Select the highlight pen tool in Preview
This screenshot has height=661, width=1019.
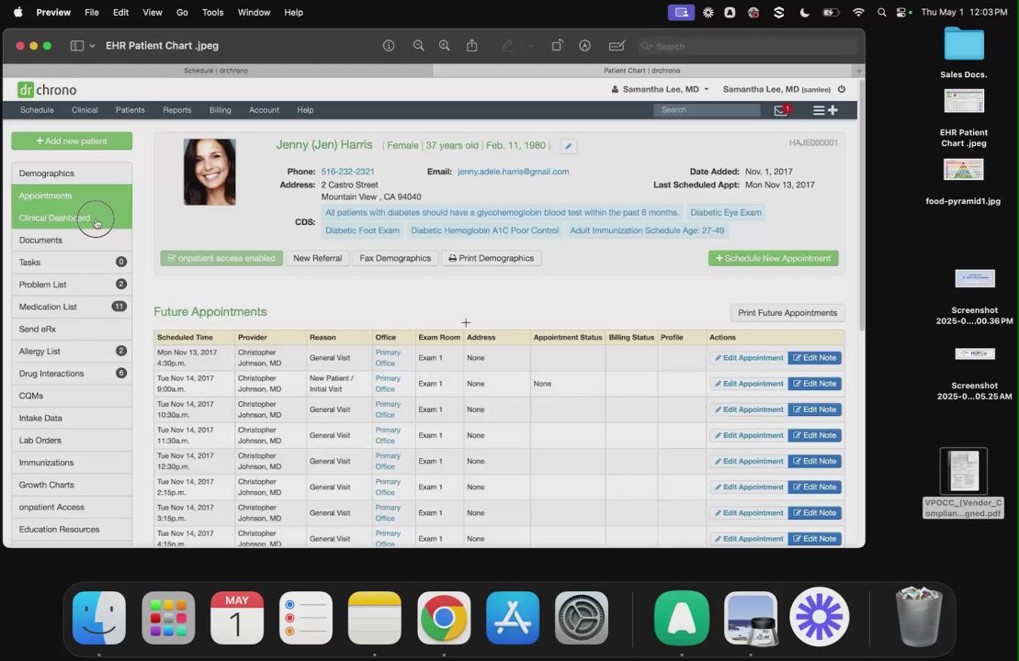pyautogui.click(x=507, y=46)
